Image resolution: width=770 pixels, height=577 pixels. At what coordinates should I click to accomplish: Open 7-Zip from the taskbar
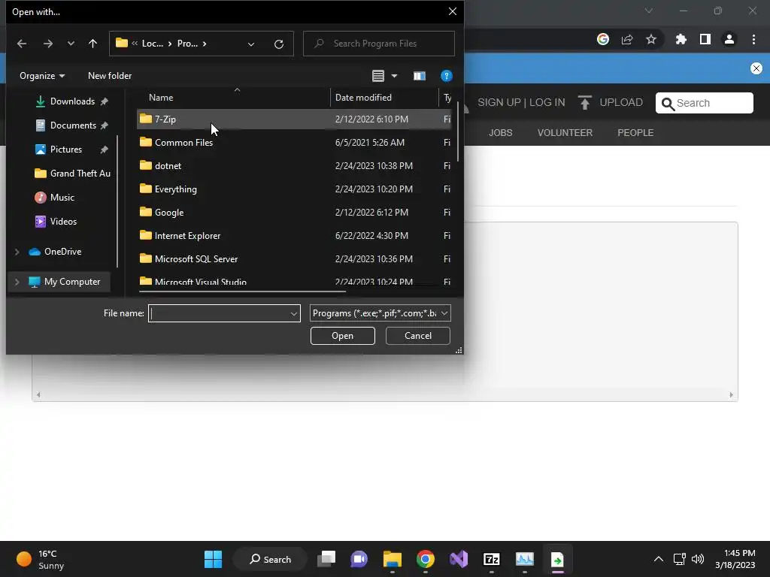tap(492, 559)
